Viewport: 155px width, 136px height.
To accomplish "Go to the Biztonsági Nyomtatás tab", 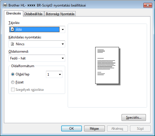I will pyautogui.click(x=60, y=14).
